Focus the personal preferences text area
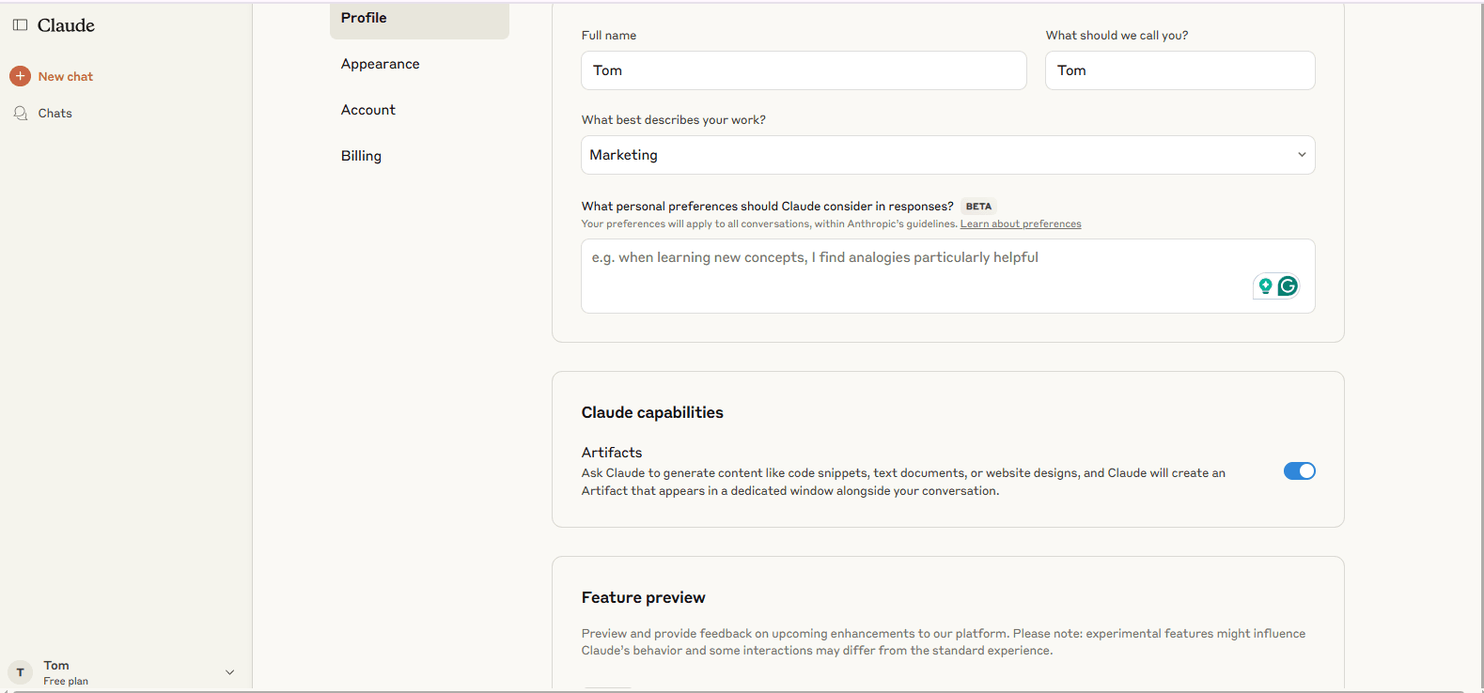Screen dimensions: 1484x693 (912, 276)
